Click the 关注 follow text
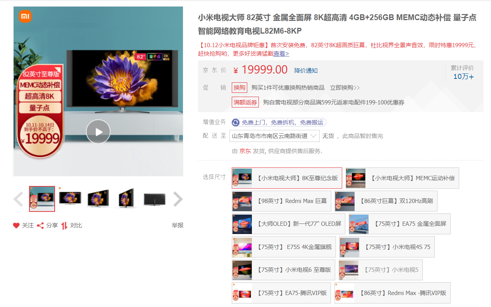Viewport: 491px width, 307px height. click(x=28, y=225)
